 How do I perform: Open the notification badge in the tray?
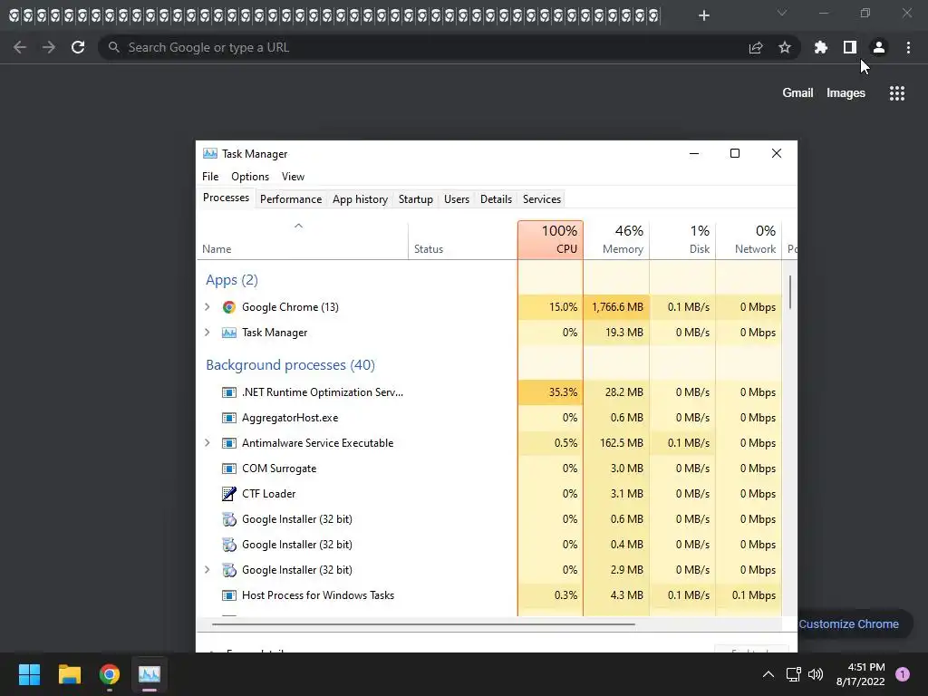[903, 674]
